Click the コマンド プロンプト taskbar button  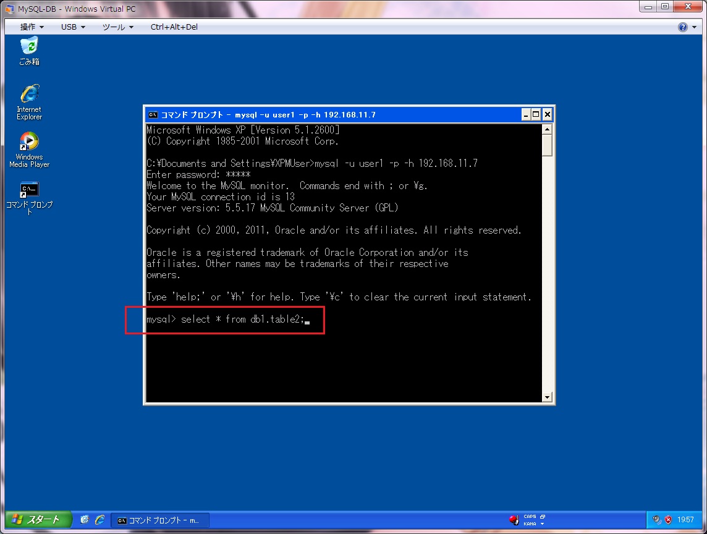pyautogui.click(x=160, y=520)
